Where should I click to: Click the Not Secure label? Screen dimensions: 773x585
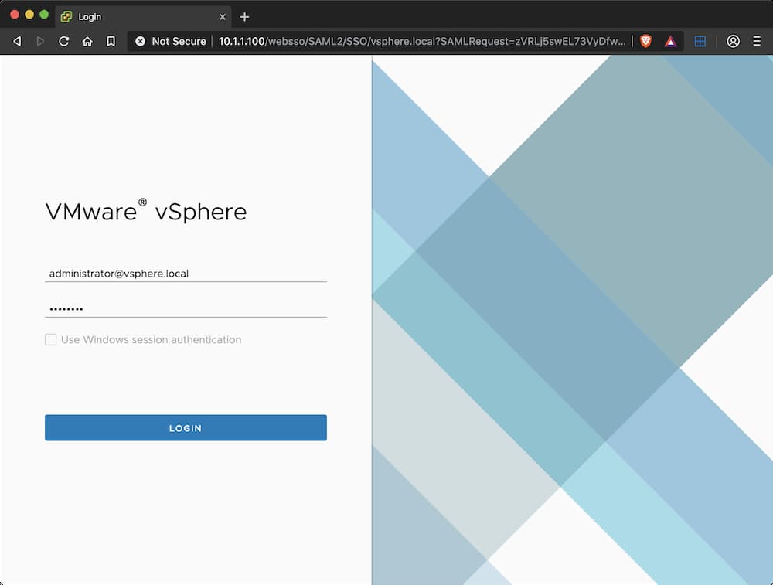coord(179,42)
